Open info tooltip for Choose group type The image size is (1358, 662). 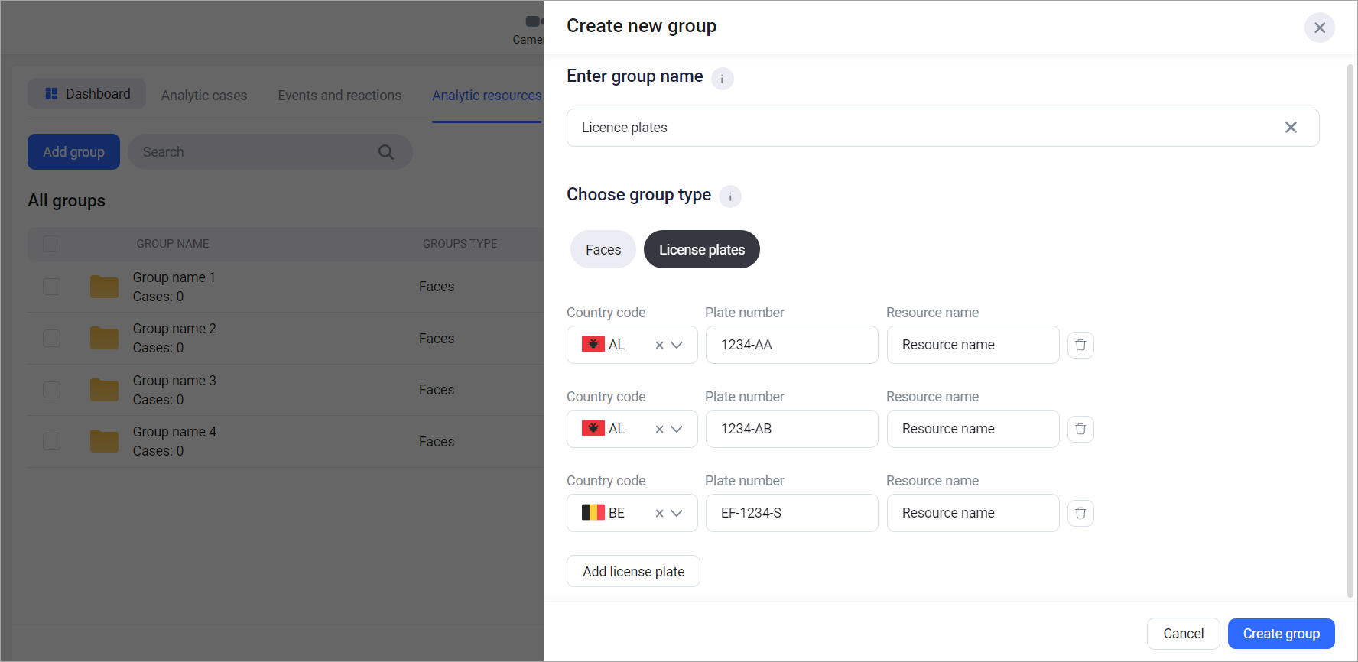pos(730,196)
